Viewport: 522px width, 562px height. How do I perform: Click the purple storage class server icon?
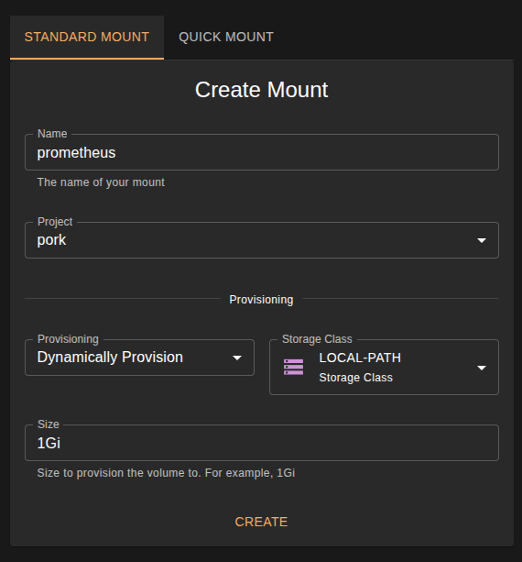click(294, 367)
